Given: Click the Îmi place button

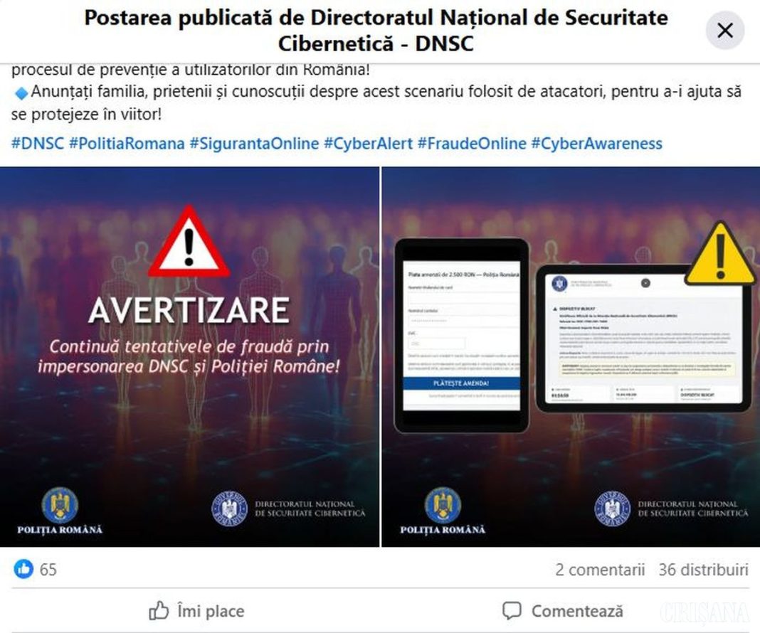Looking at the screenshot, I should [x=196, y=611].
